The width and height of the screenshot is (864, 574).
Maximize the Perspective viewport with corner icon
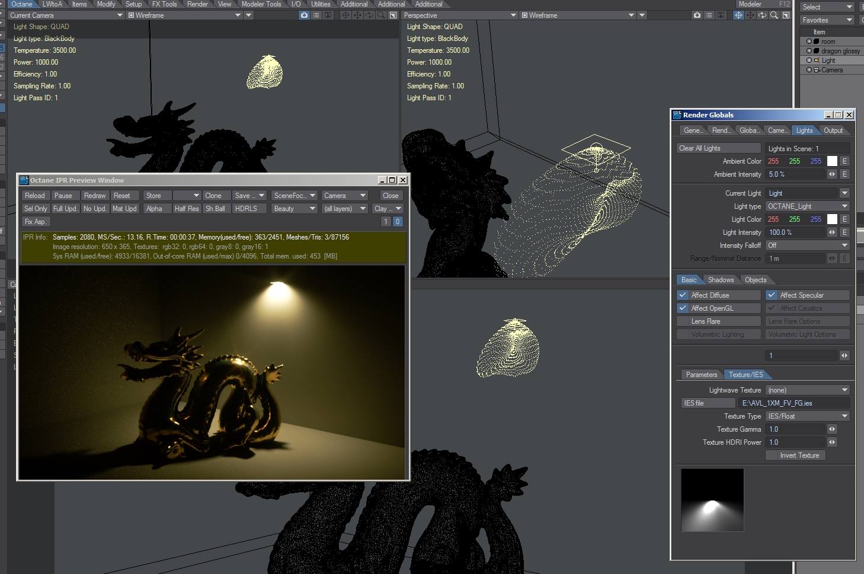click(786, 15)
